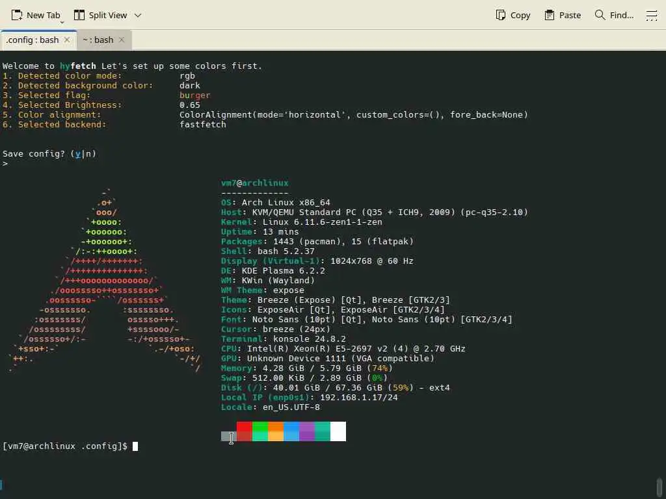Viewport: 666px width, 499px height.
Task: Click the 'en_US.UTF-8' locale value
Action: (x=291, y=407)
